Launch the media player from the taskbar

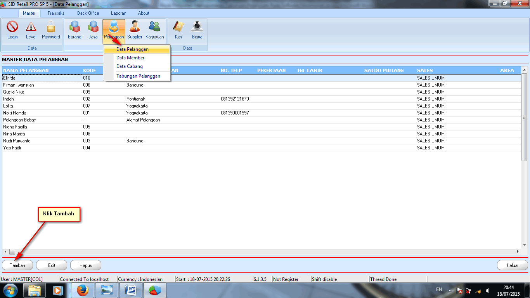[x=58, y=290]
